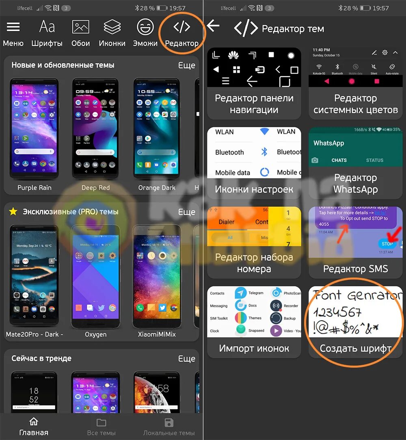Tap the Bluetooth icon in right status bar
The height and width of the screenshot is (440, 406).
pos(340,8)
